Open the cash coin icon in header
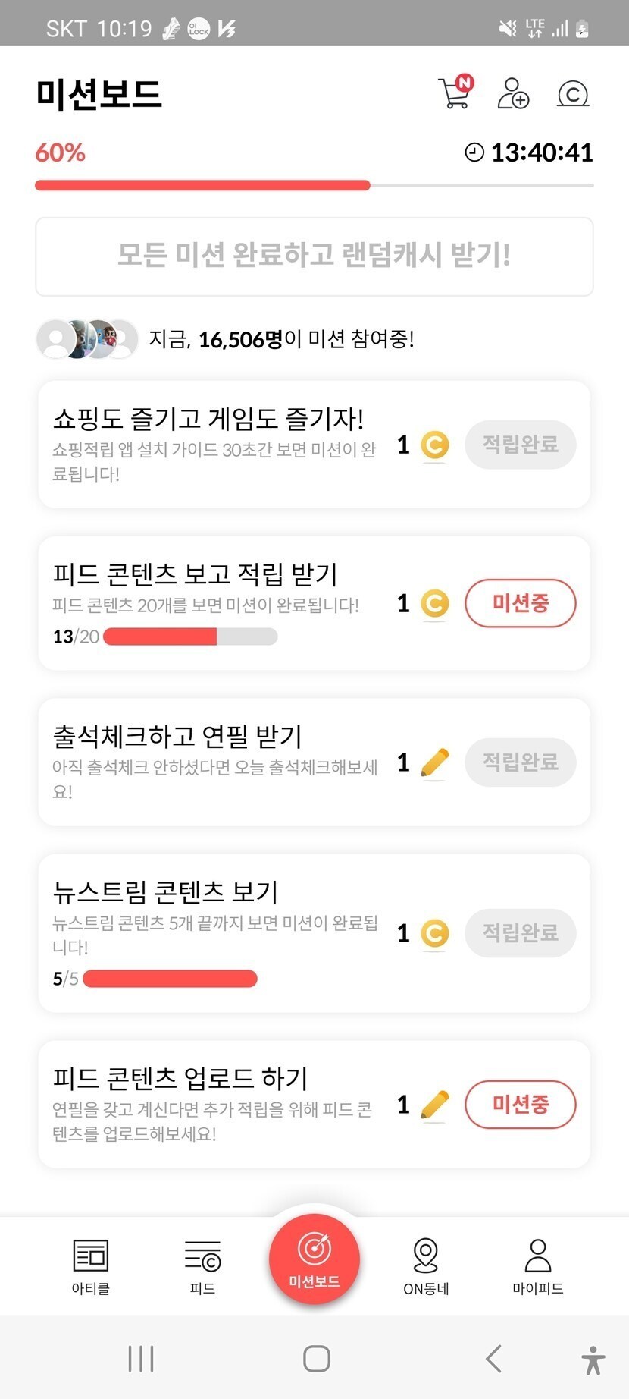629x1399 pixels. tap(573, 93)
